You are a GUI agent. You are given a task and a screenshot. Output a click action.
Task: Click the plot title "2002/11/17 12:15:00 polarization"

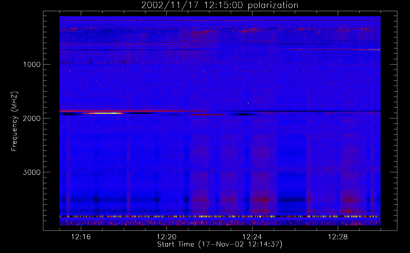tap(220, 5)
